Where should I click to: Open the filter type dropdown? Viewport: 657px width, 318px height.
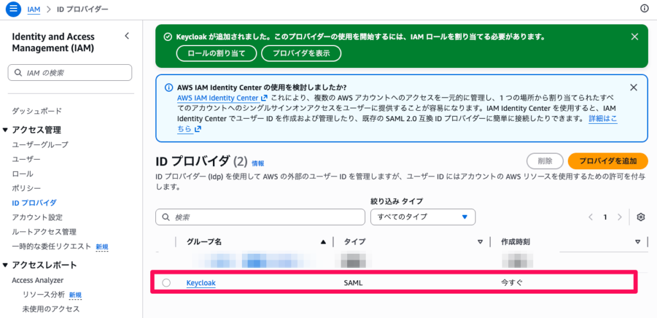(423, 217)
